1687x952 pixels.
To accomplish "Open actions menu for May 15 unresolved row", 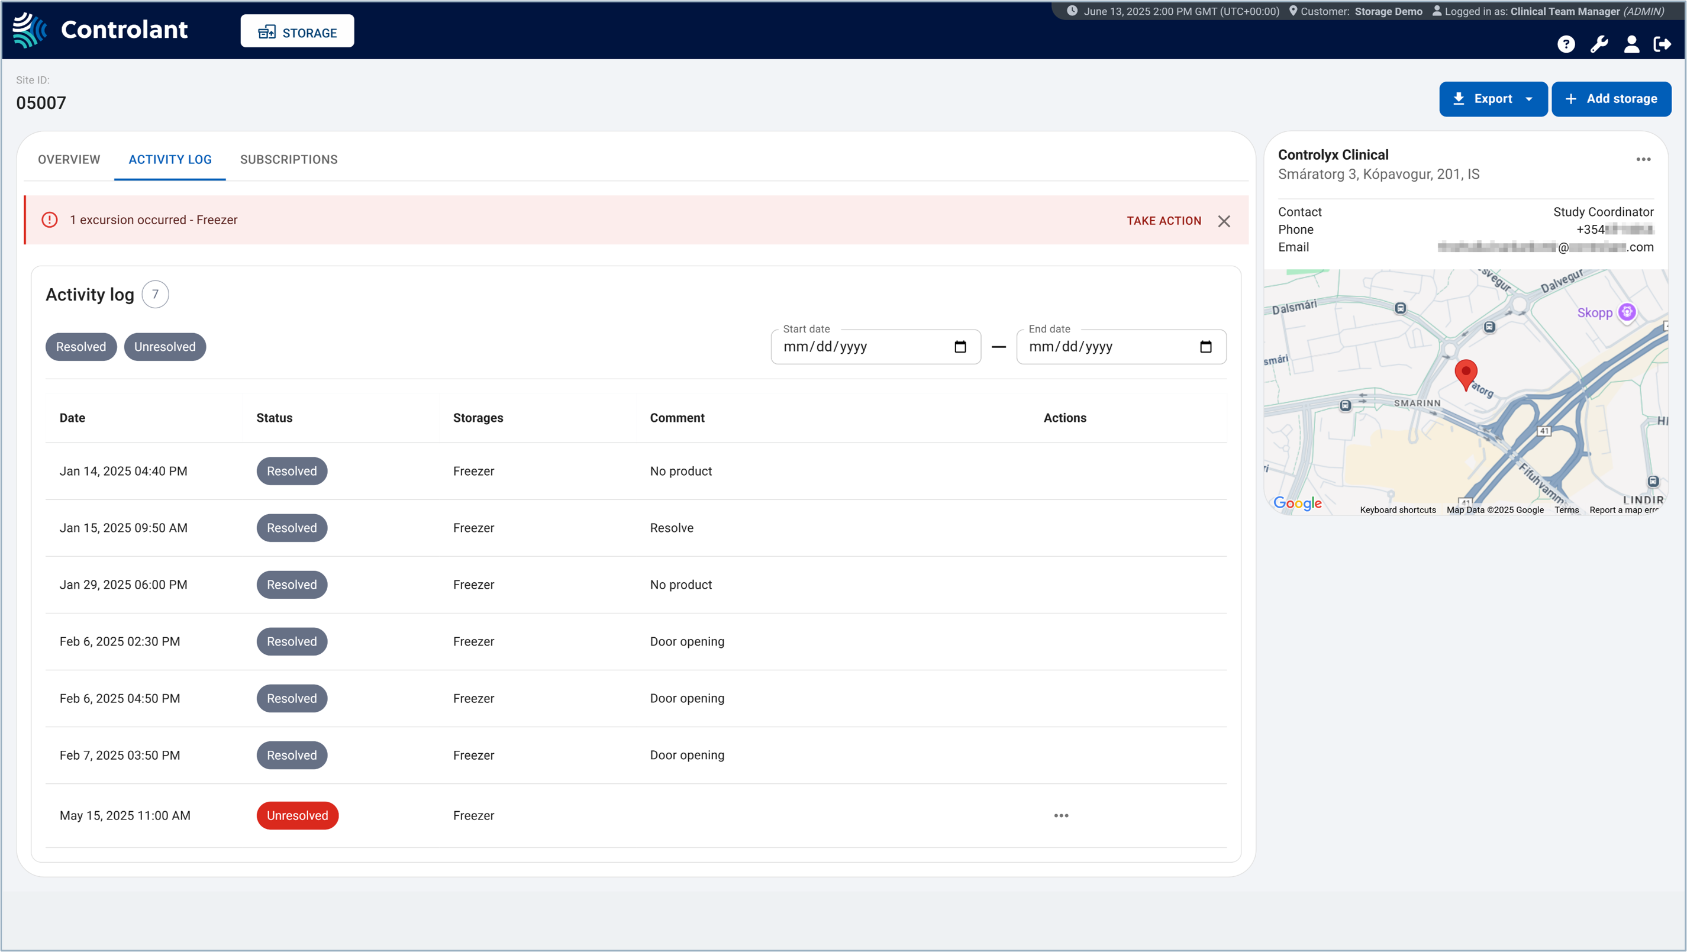I will pyautogui.click(x=1062, y=815).
